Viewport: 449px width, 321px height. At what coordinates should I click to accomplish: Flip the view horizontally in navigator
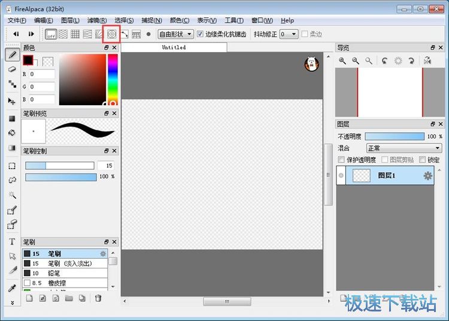coord(427,60)
